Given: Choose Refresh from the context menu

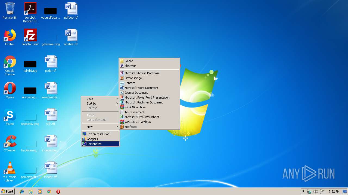Looking at the screenshot, I should (101, 108).
